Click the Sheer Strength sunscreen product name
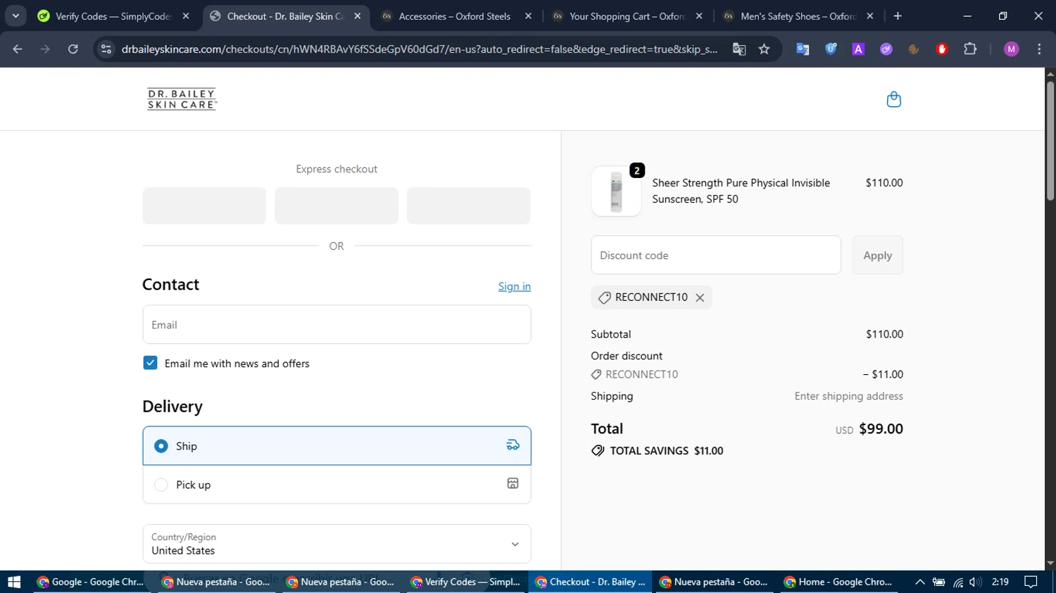This screenshot has height=593, width=1056. tap(741, 191)
